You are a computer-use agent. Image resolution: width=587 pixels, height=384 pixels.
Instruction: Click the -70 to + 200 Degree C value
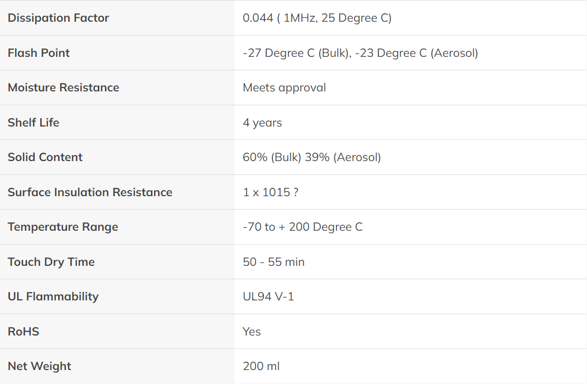303,227
